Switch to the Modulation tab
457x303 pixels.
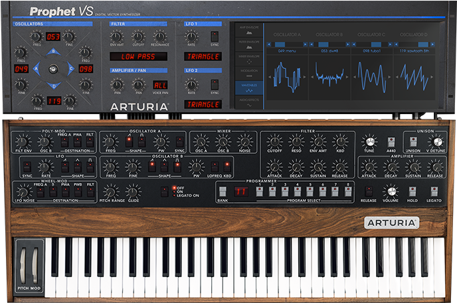pos(249,74)
